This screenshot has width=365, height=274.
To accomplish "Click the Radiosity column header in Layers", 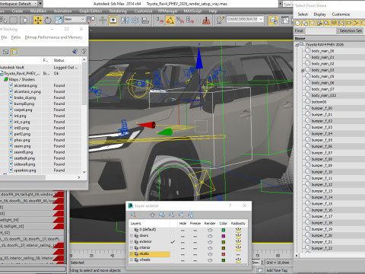I will [x=238, y=224].
